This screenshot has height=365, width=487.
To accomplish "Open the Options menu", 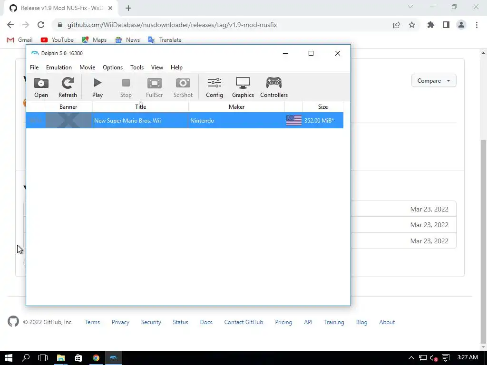I will click(113, 67).
